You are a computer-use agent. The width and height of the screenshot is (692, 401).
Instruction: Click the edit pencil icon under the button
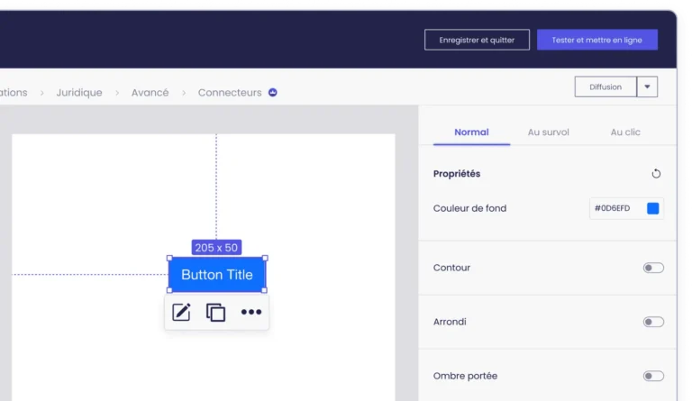[181, 312]
